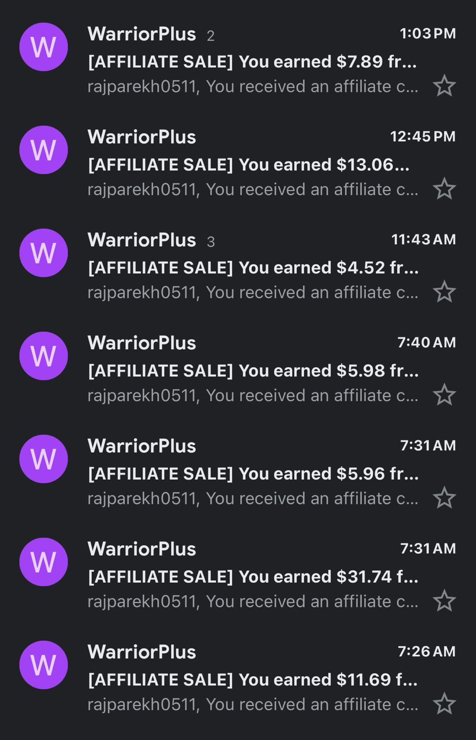Tap the W avatar on $31.74 email
The height and width of the screenshot is (740, 476).
point(43,562)
